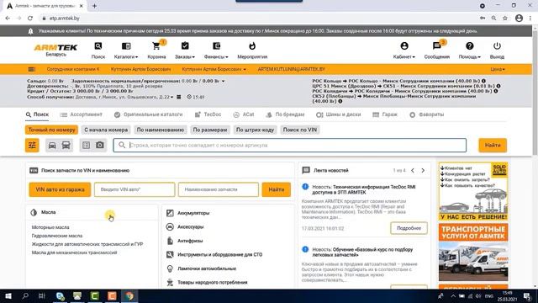Open the hamburger menu in orange bar
This screenshot has height=303, width=538.
pos(32,69)
